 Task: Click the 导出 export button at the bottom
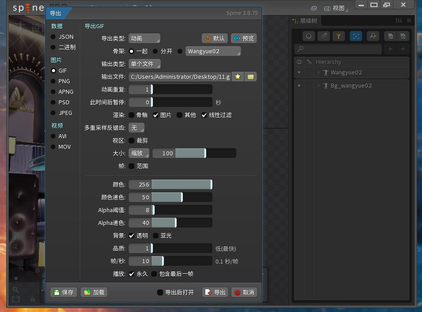(x=215, y=292)
